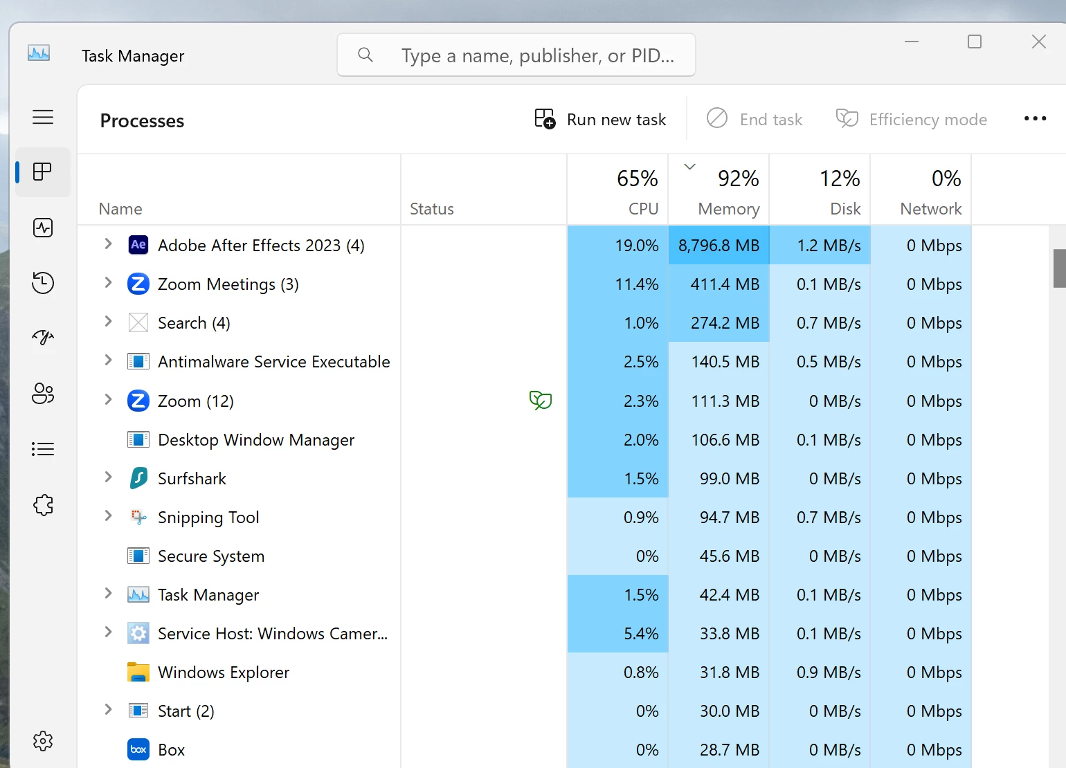
Task: Click the 8,796.8 MB memory value
Action: [x=719, y=246]
